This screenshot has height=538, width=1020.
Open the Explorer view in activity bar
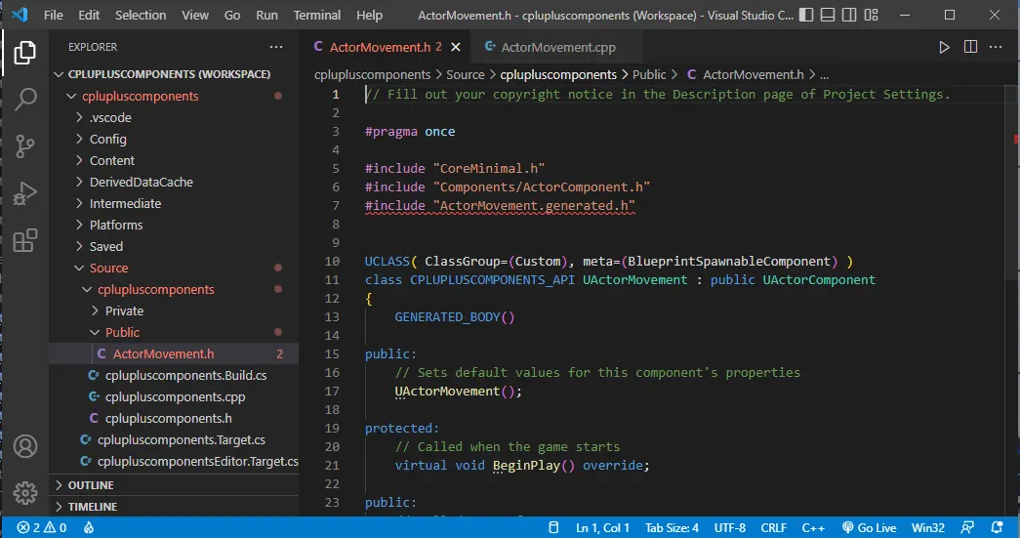point(24,52)
